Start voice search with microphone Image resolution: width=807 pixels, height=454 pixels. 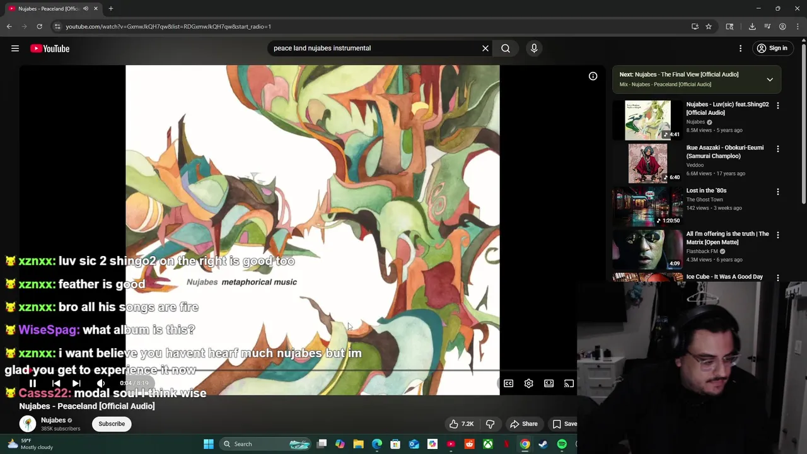click(x=534, y=48)
